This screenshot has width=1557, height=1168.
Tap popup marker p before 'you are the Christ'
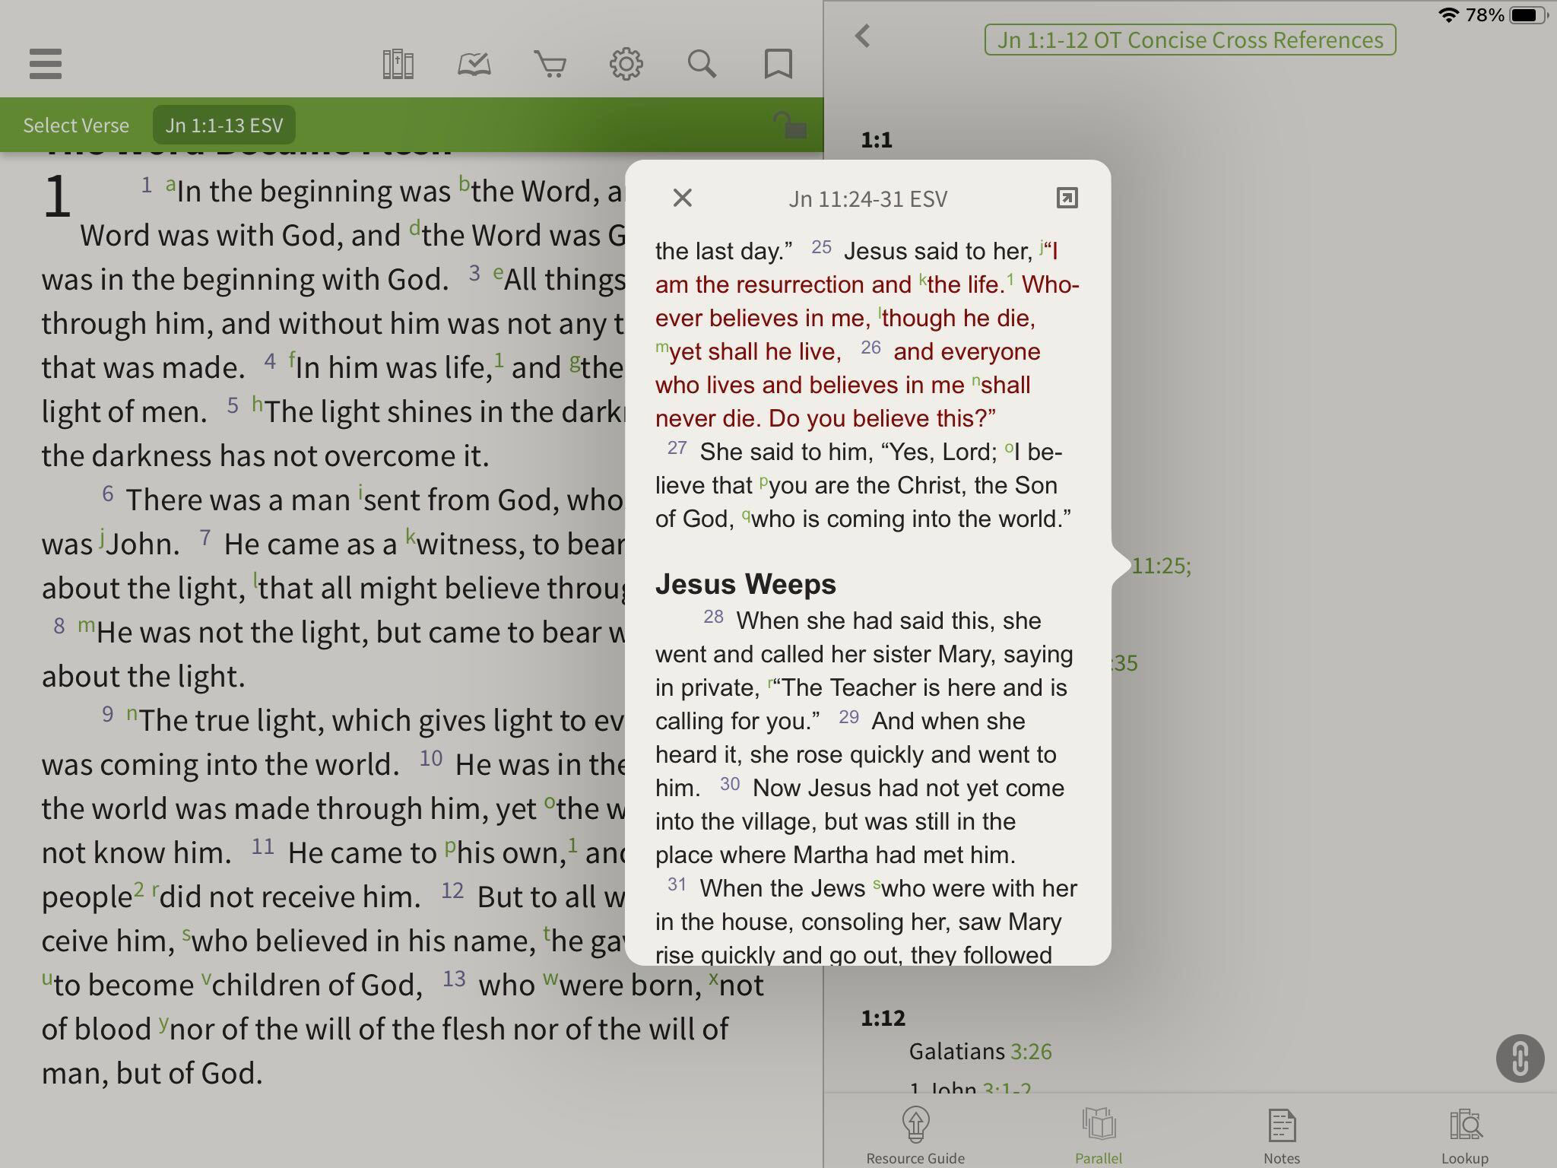coord(763,481)
